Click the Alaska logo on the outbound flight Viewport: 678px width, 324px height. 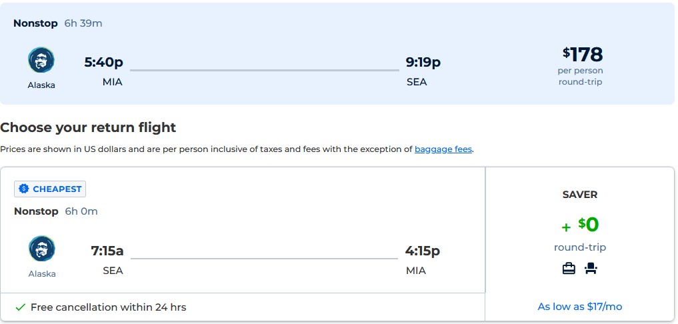(x=41, y=61)
